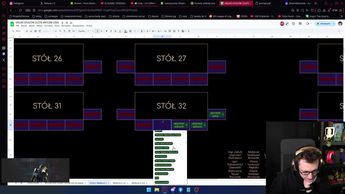
Task: Click the browser back arrow
Action: point(11,10)
